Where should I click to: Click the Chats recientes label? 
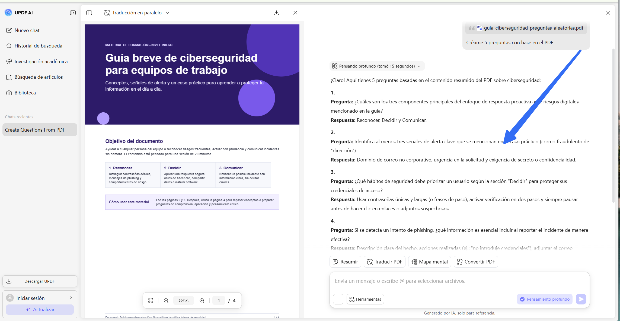[x=19, y=117]
